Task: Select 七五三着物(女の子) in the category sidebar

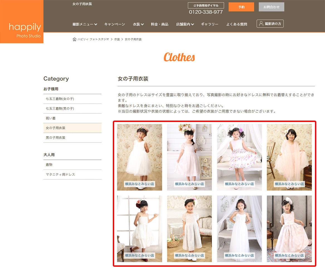Action: (60, 99)
